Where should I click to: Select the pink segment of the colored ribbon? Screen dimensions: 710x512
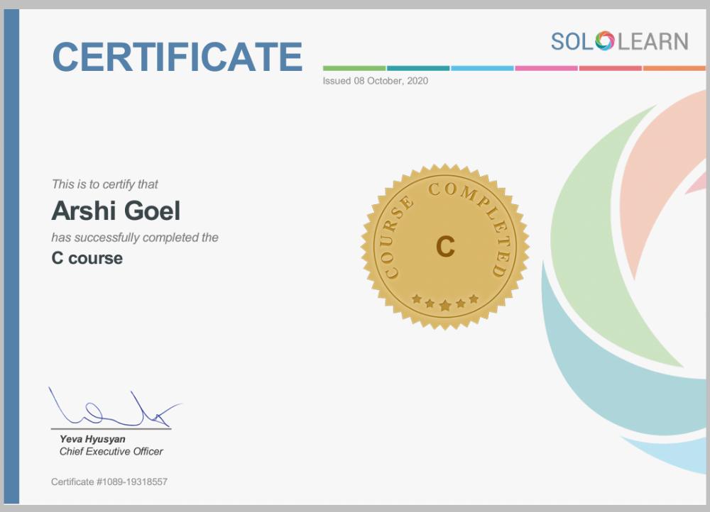pyautogui.click(x=547, y=67)
